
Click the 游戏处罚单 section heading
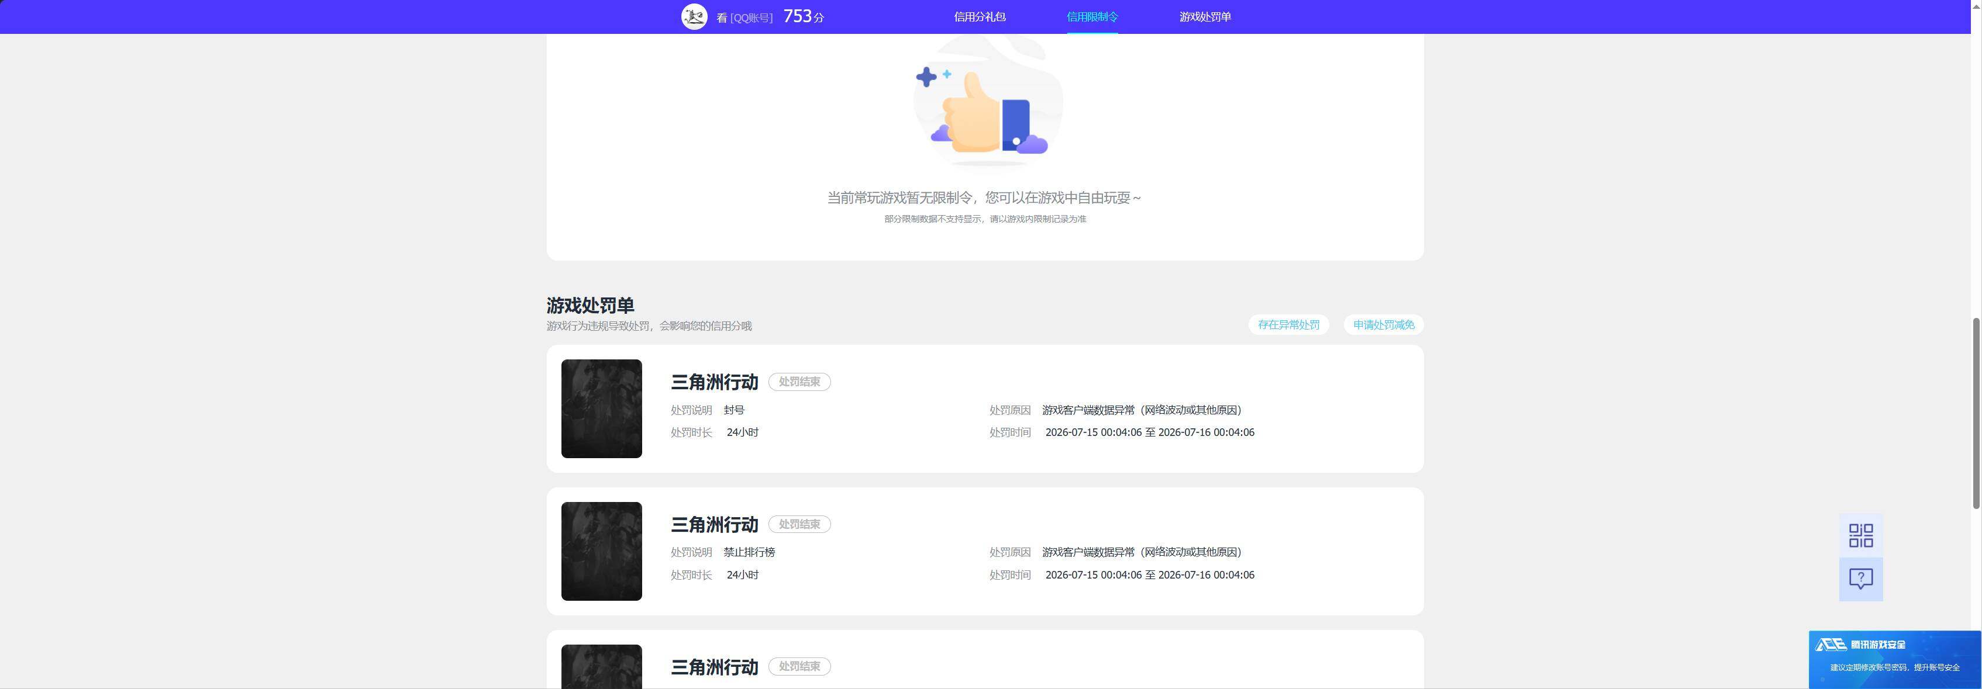pos(590,305)
